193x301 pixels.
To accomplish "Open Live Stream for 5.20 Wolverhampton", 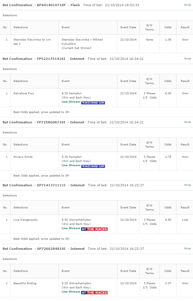I will click(71, 292).
